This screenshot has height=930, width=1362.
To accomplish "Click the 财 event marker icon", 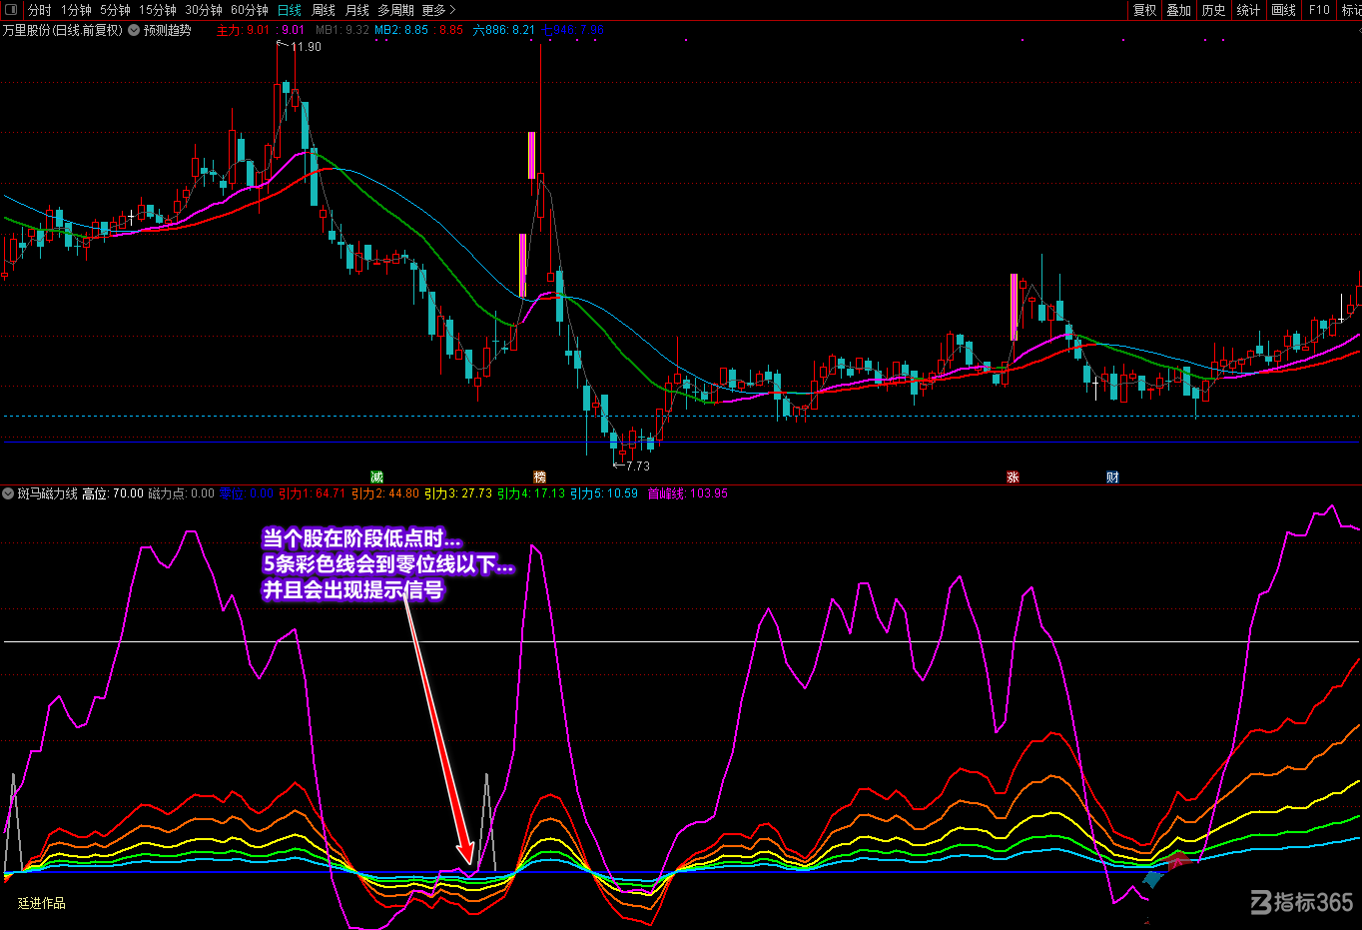I will (x=1112, y=477).
